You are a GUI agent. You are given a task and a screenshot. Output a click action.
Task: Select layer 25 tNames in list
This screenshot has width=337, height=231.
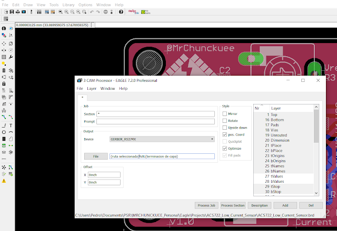point(284,166)
